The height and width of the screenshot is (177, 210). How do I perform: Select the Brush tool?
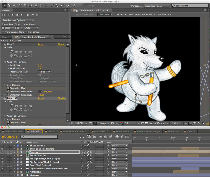pos(52,6)
